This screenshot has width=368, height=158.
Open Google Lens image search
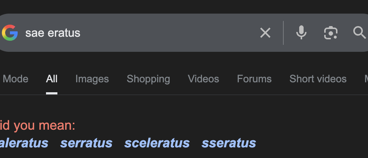pyautogui.click(x=330, y=33)
